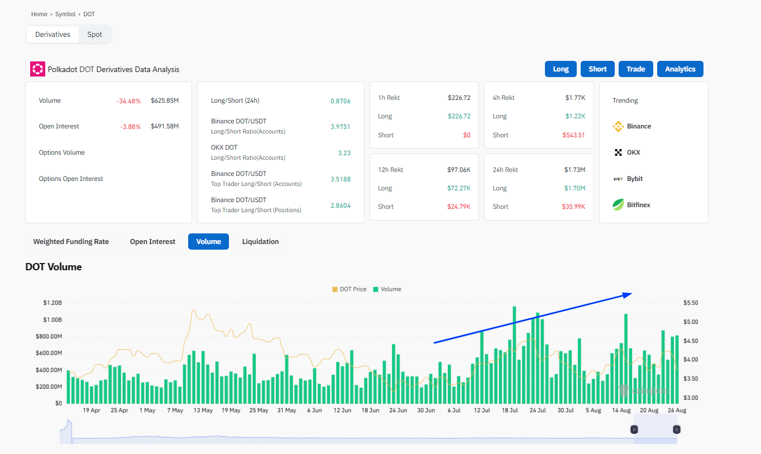Click the Bybit icon in the Trending panel
The width and height of the screenshot is (761, 454).
618,178
